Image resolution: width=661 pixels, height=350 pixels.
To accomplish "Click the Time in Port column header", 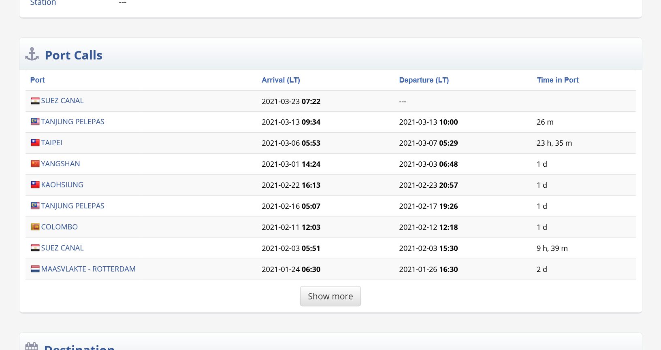I will coord(558,80).
